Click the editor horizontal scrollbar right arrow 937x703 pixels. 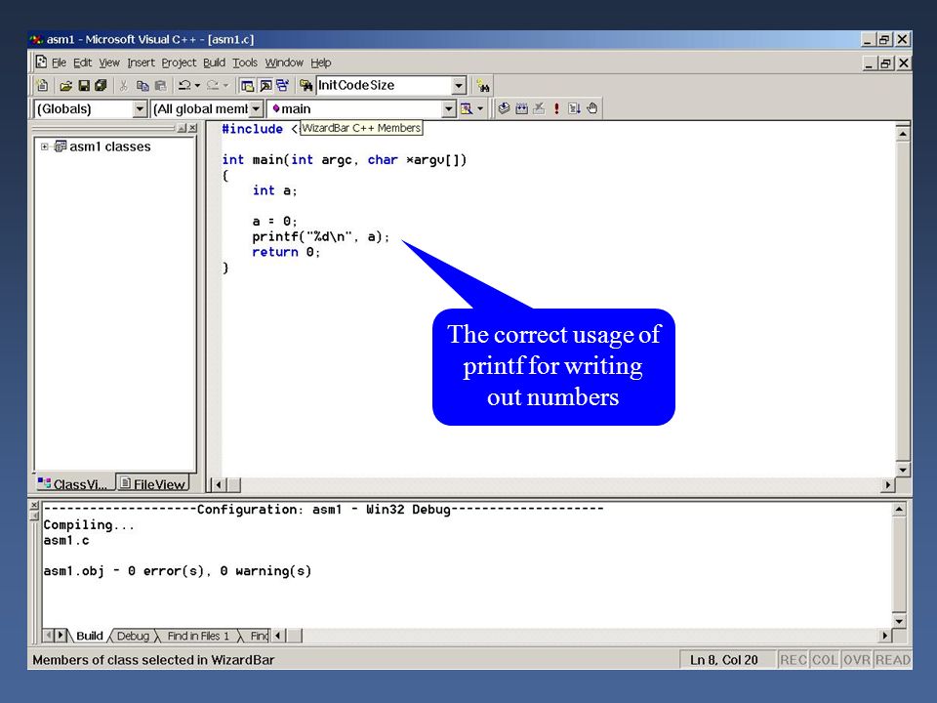(888, 485)
